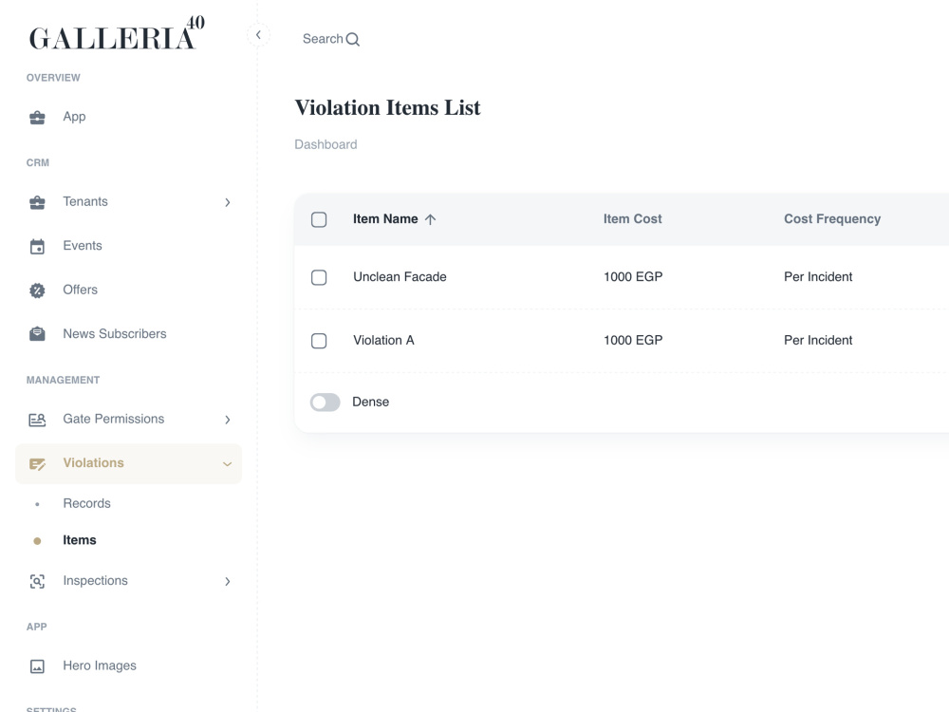Viewport: 949px width, 712px height.
Task: Click the gold bullet beside Items
Action: point(37,541)
